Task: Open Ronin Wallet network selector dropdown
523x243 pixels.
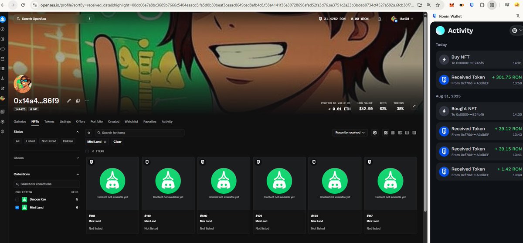Action: pyautogui.click(x=516, y=31)
